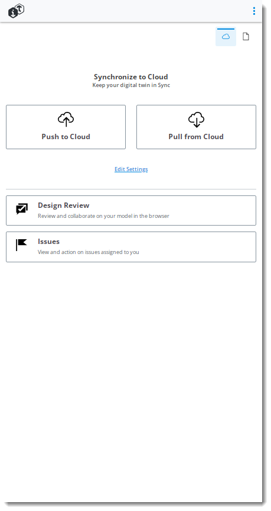Click the divider line under Edit Settings
The image size is (271, 511).
tap(131, 189)
